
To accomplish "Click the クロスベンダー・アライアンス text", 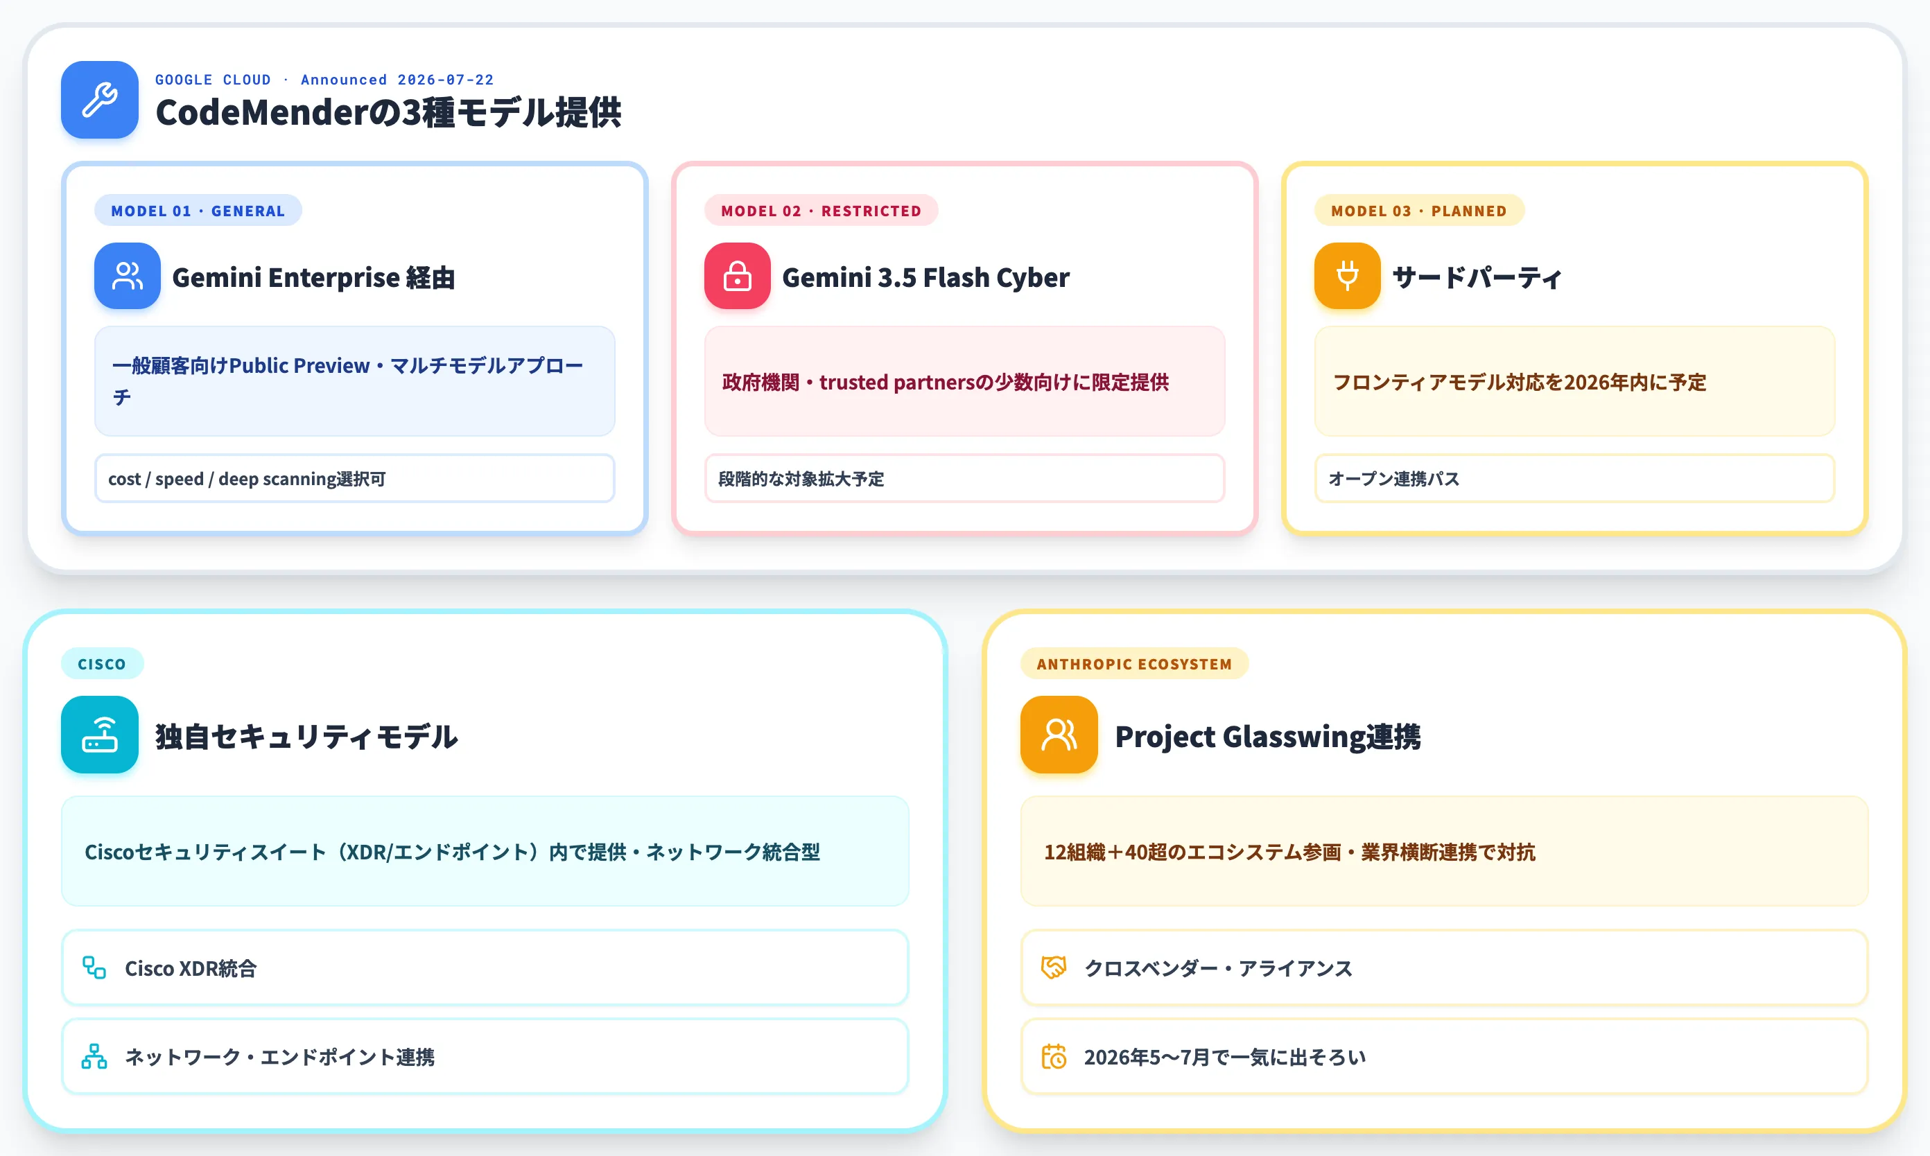I will 1219,968.
